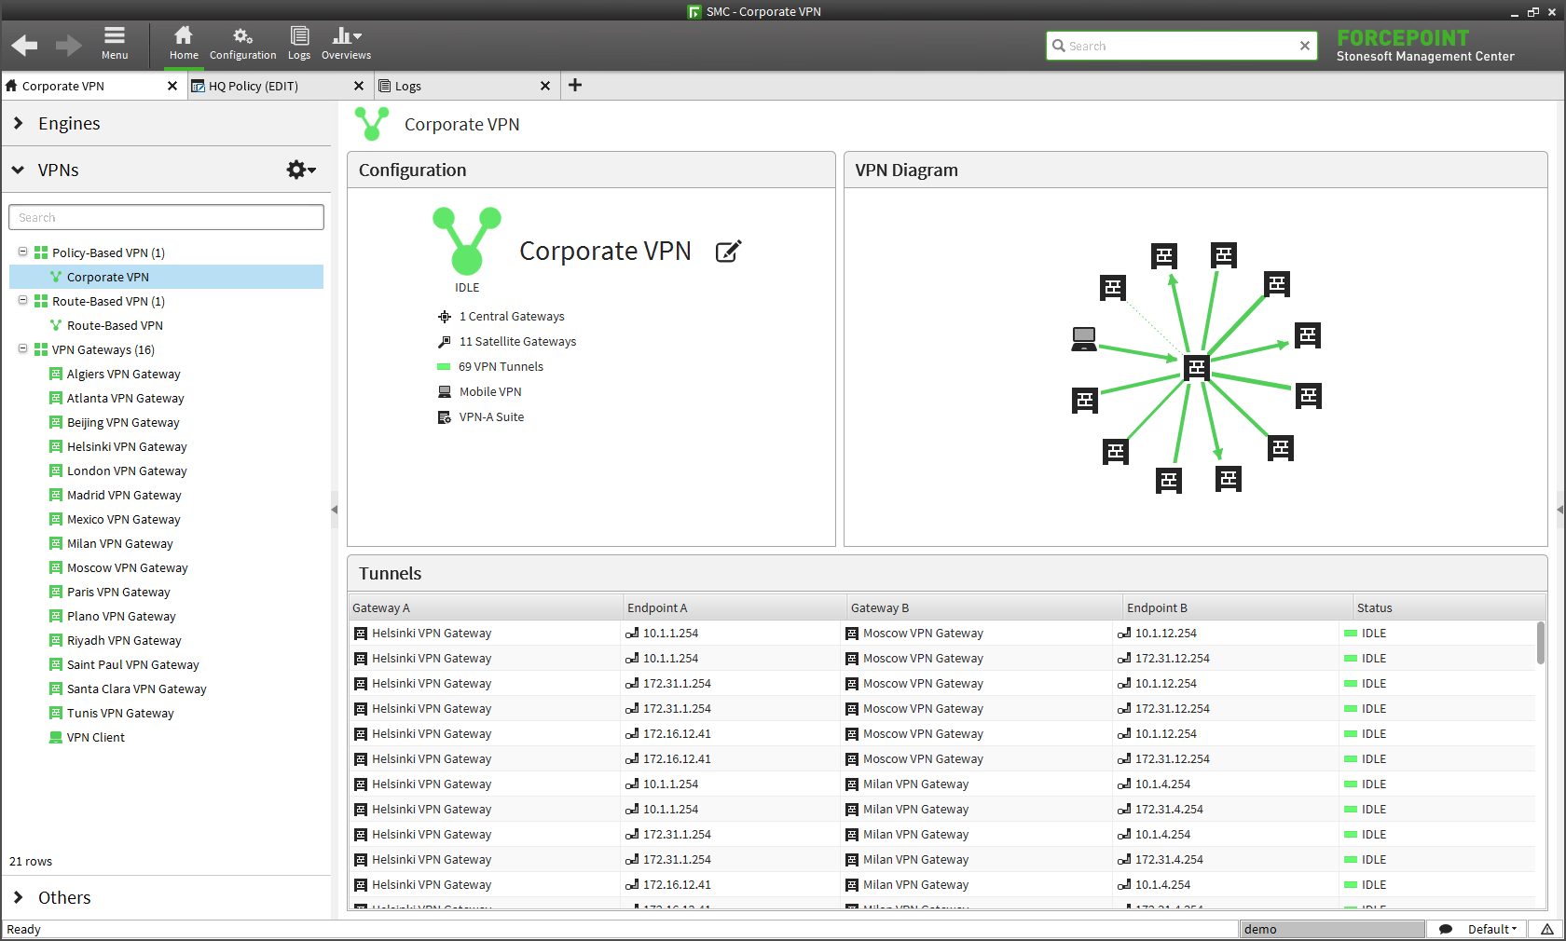Click the warning triangle status icon

click(x=1546, y=929)
